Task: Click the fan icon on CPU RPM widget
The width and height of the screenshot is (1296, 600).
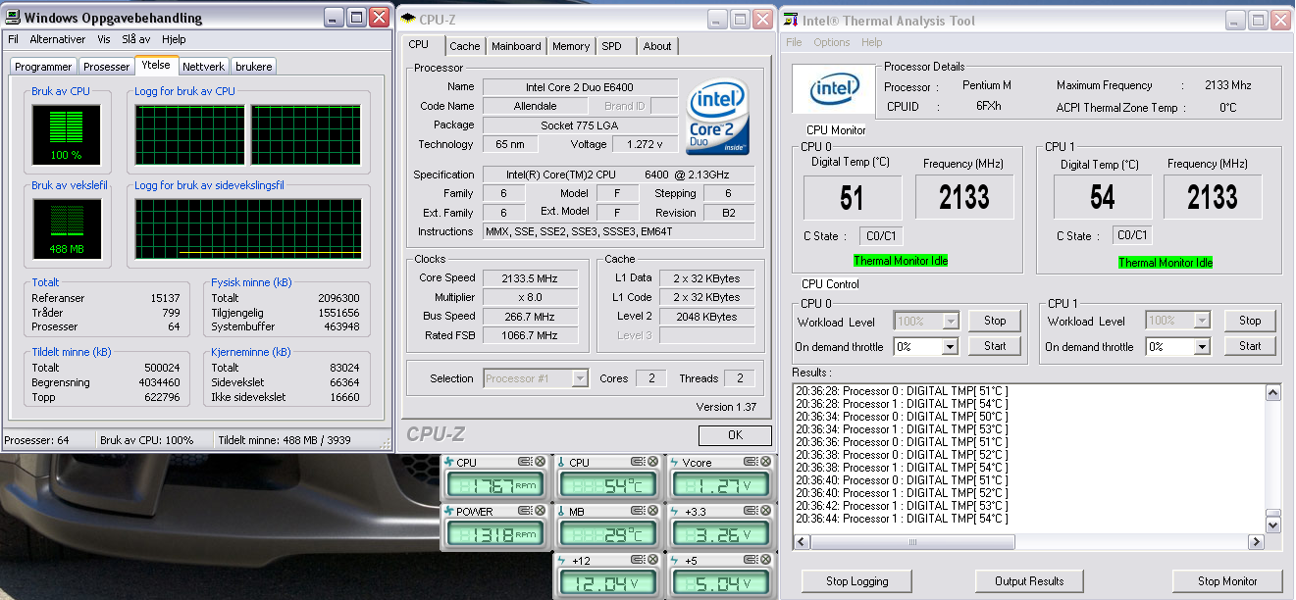Action: point(449,463)
